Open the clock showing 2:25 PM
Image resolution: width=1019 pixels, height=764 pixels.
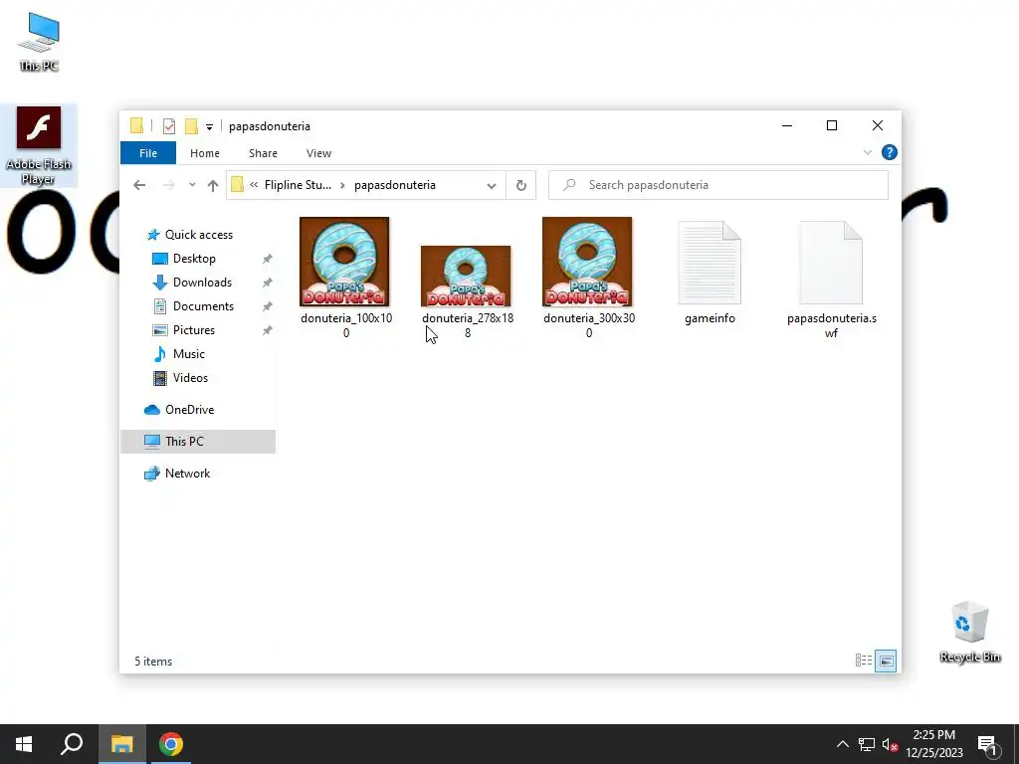[x=934, y=744]
